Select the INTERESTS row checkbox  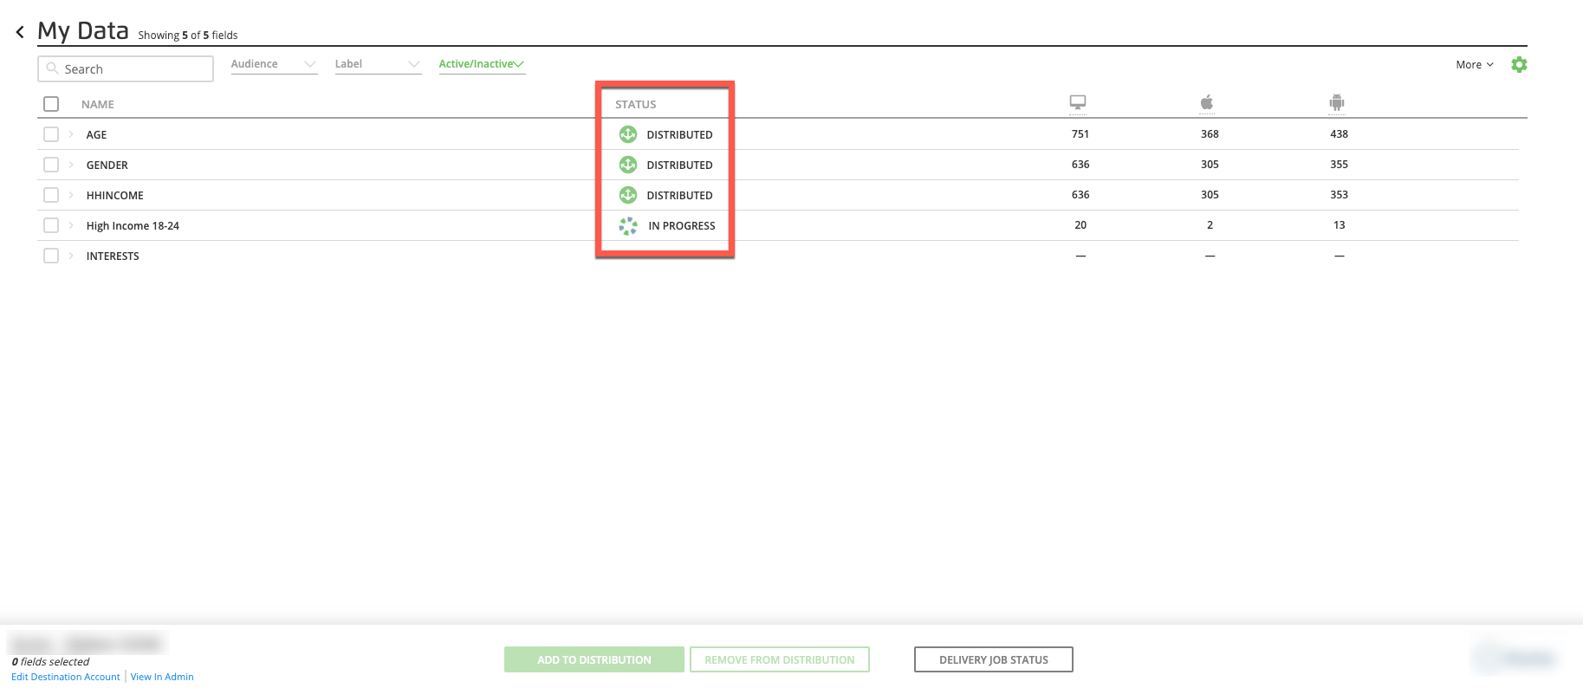tap(51, 256)
